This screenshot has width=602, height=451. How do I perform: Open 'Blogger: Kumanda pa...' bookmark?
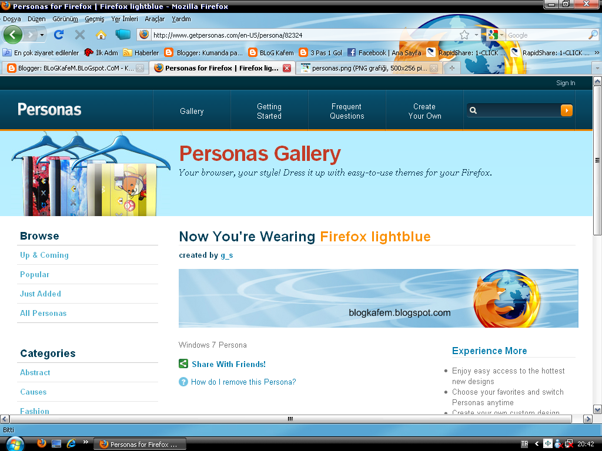pos(203,52)
